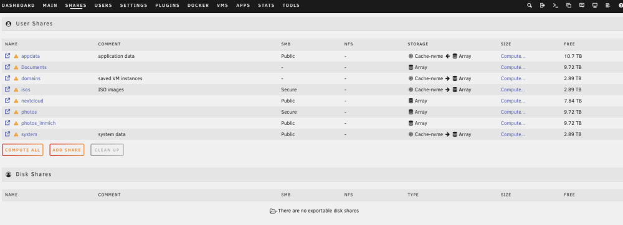
Task: Go to the Dashboard tab
Action: tap(18, 6)
